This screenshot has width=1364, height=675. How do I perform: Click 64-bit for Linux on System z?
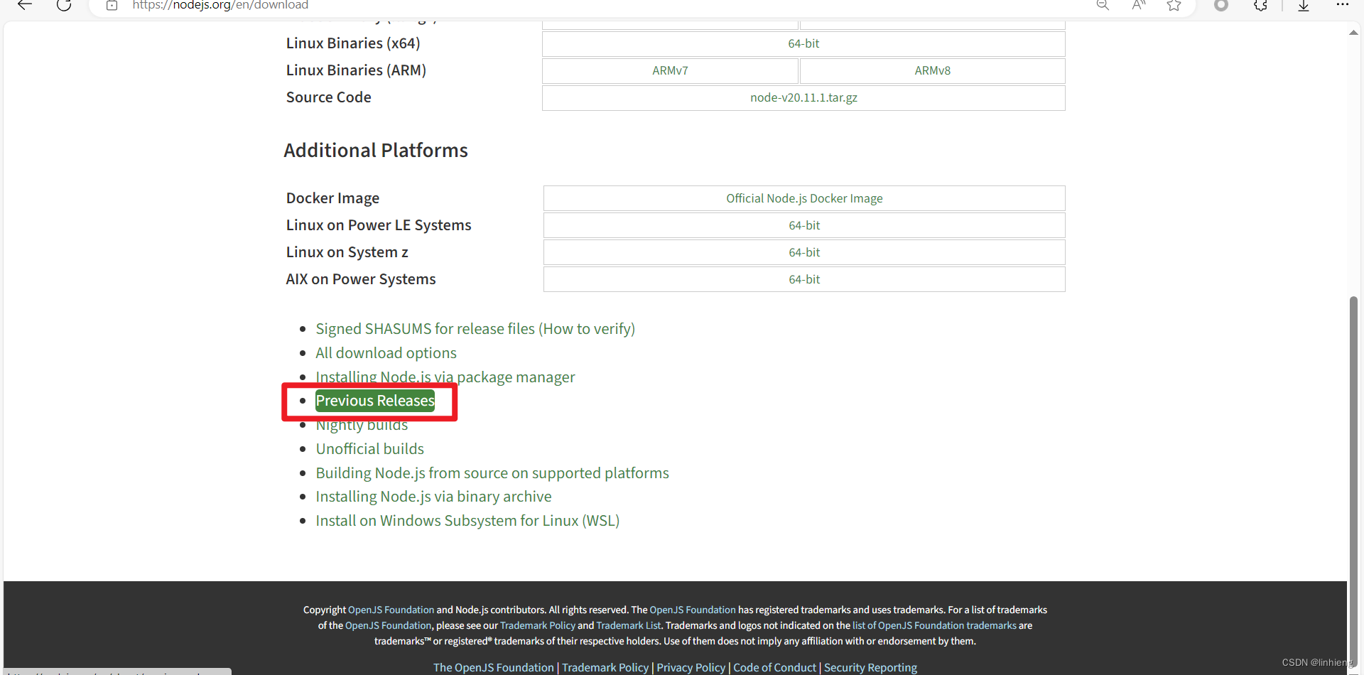tap(804, 253)
